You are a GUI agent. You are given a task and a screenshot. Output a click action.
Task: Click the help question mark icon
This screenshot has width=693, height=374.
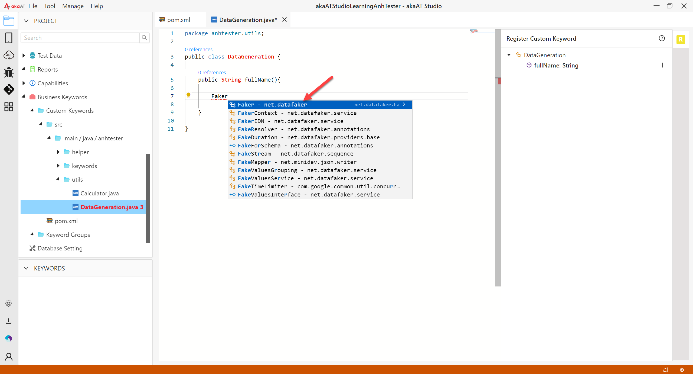(662, 38)
